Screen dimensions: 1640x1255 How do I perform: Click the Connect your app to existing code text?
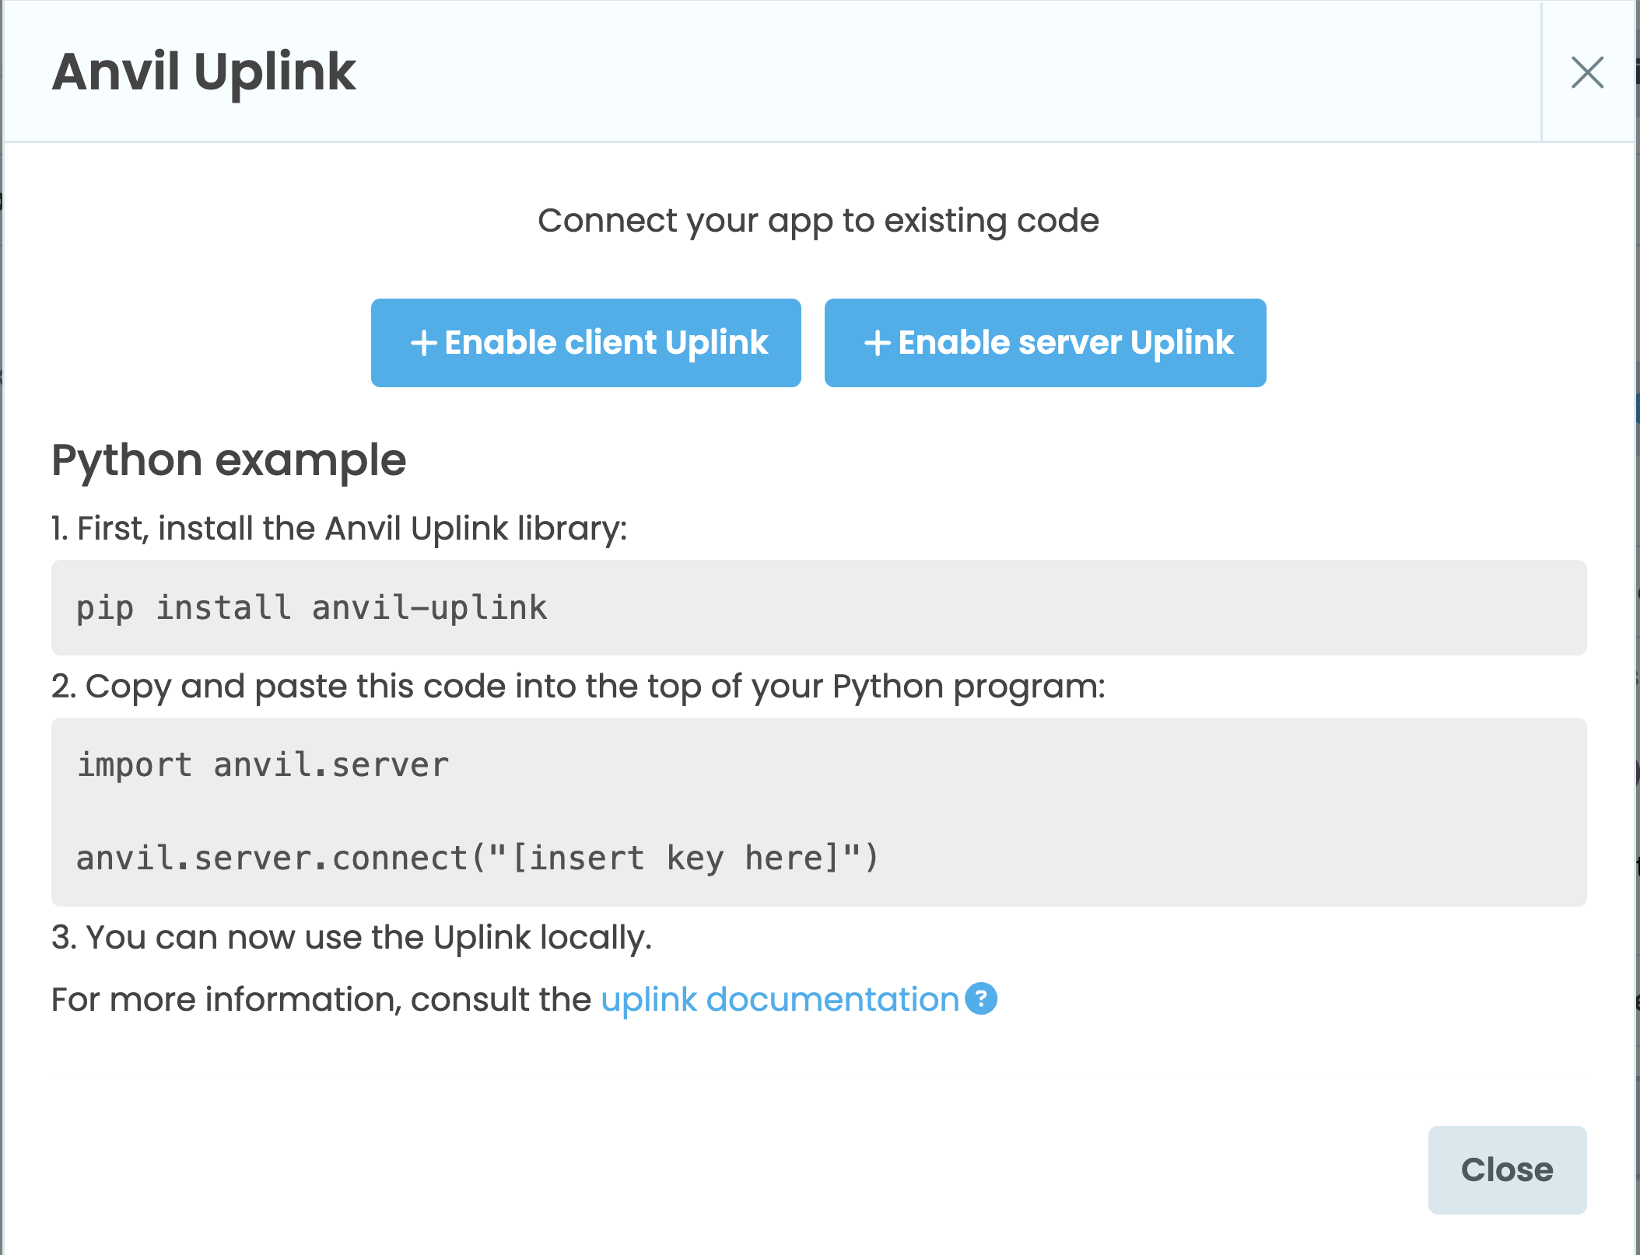818,220
